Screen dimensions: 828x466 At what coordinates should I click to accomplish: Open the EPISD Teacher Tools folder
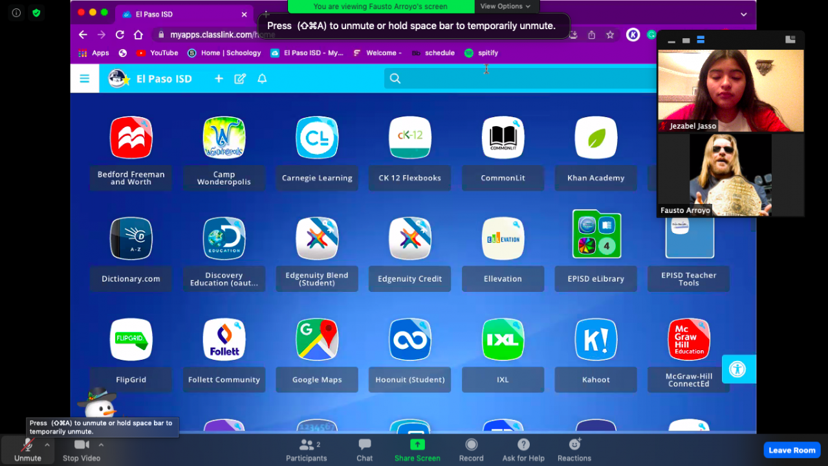click(x=689, y=238)
